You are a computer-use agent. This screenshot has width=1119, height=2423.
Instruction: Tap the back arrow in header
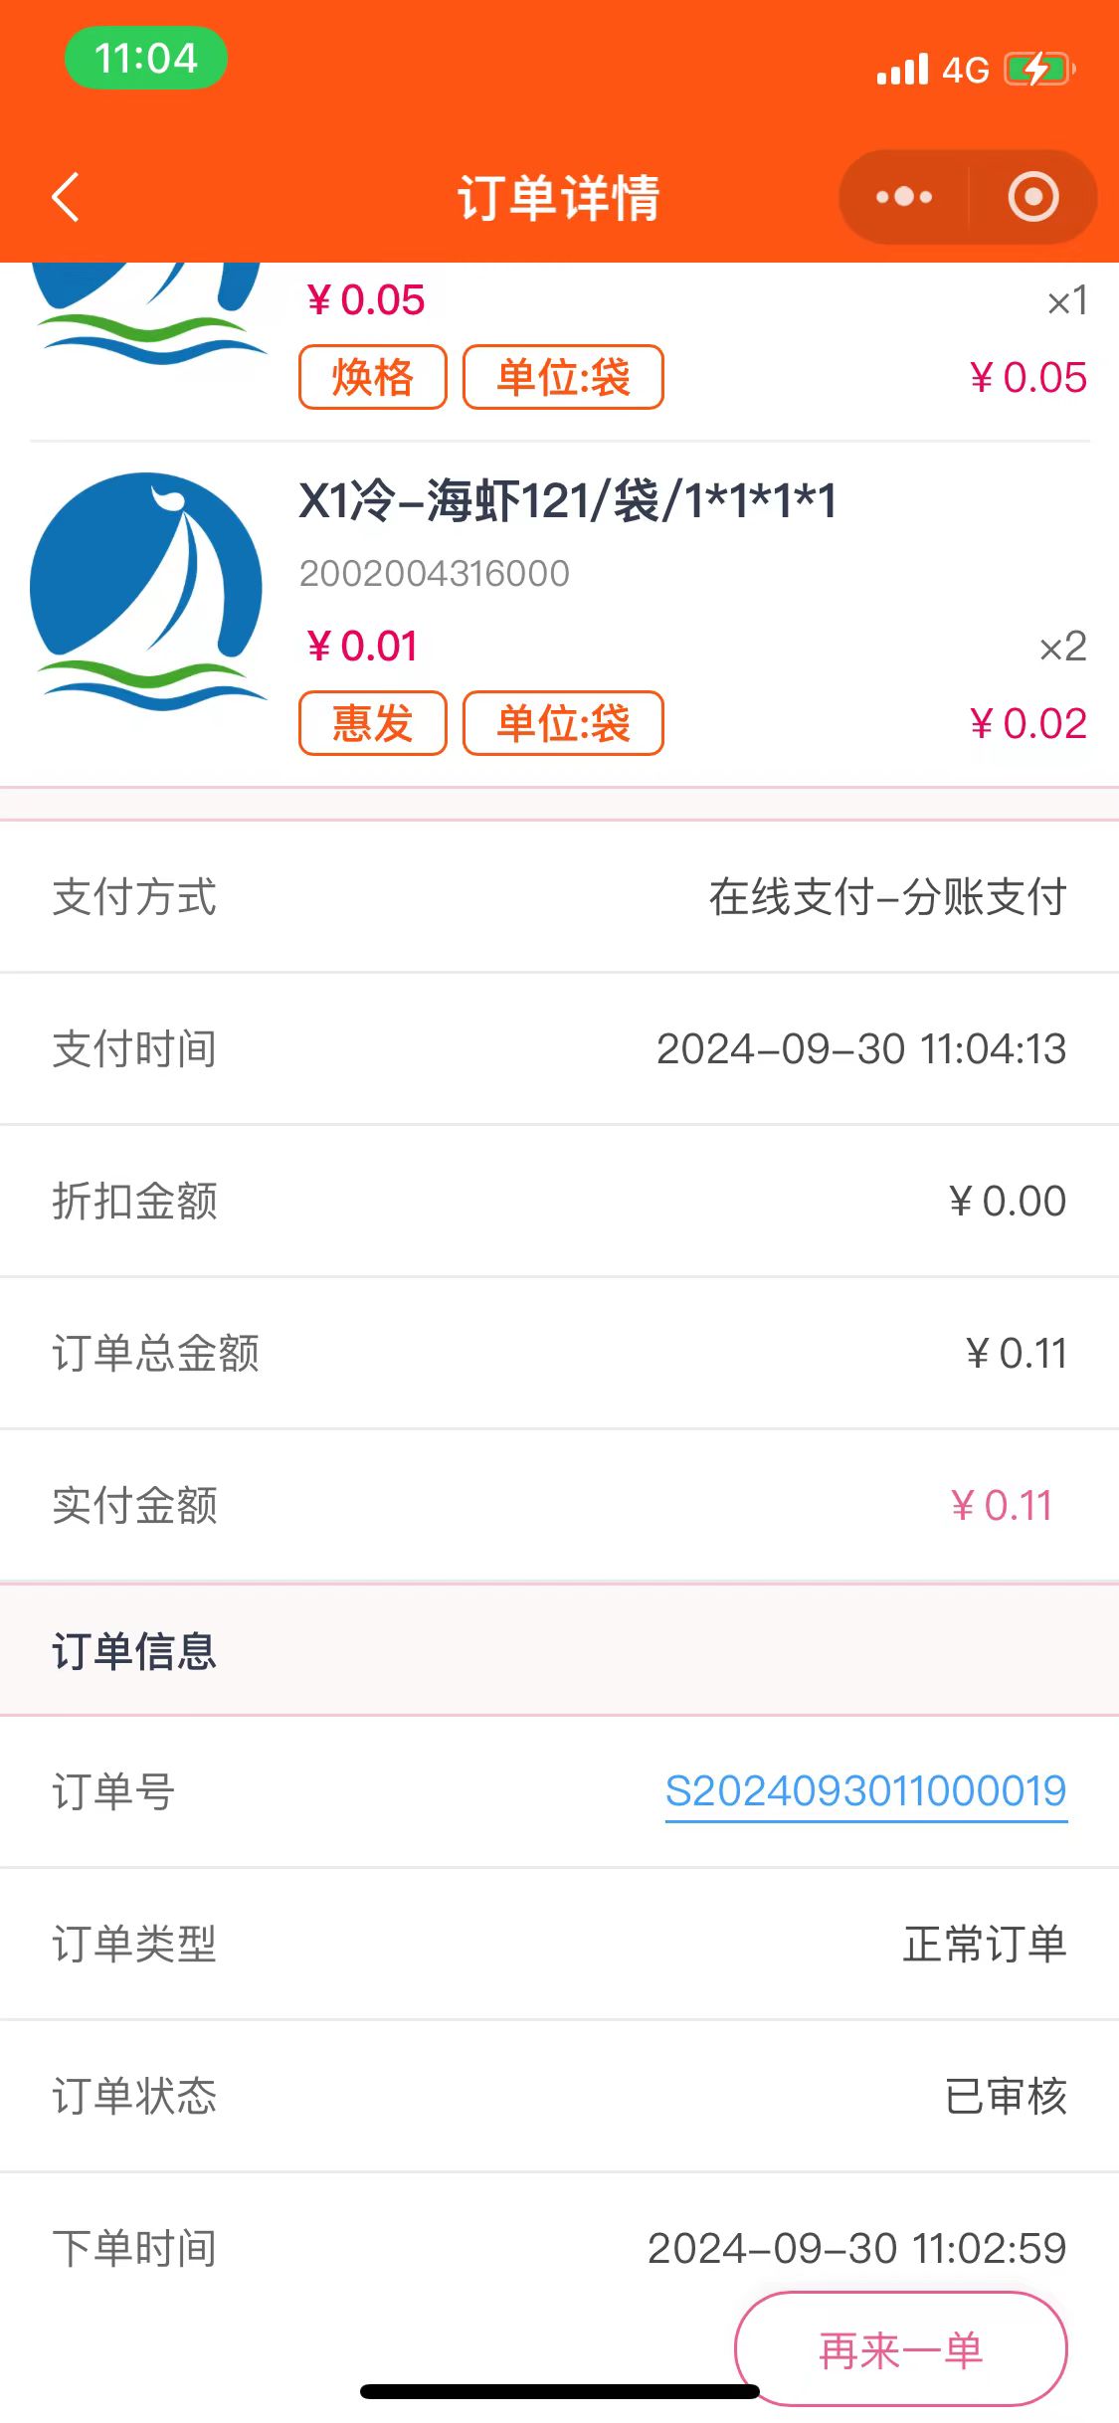[x=66, y=197]
